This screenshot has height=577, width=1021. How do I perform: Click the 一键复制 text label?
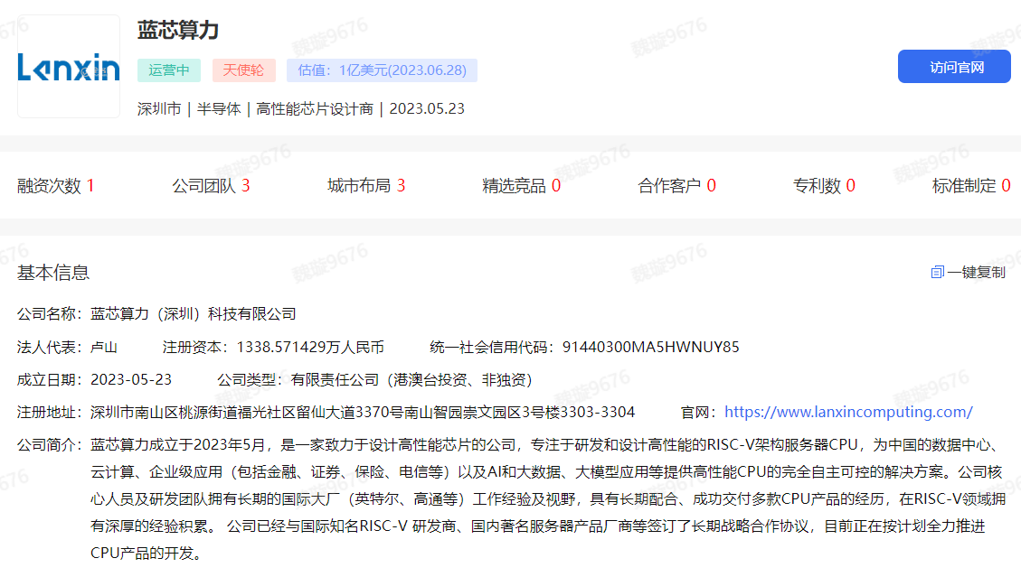(976, 273)
